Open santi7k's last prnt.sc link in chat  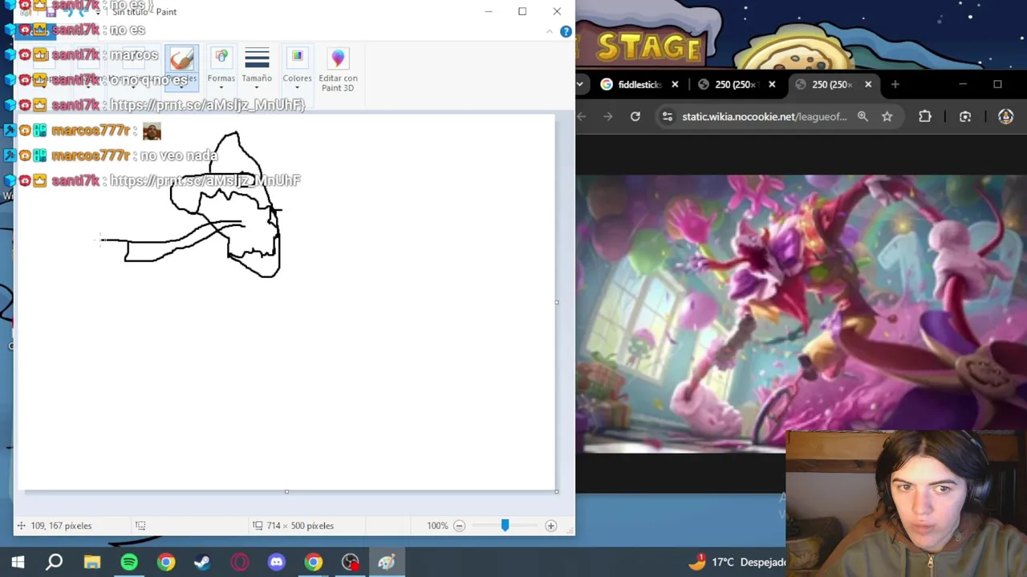[205, 181]
